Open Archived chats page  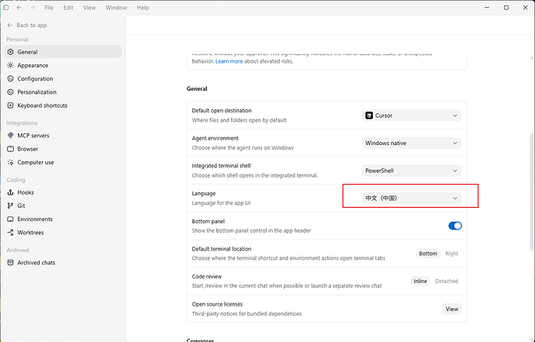click(x=63, y=262)
